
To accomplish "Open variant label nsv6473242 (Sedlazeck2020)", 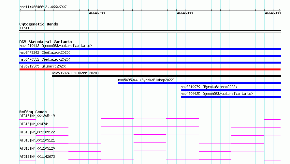I will pos(45,52).
